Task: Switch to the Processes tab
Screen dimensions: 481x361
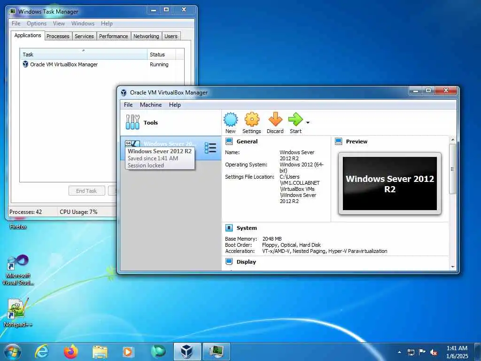Action: (58, 36)
